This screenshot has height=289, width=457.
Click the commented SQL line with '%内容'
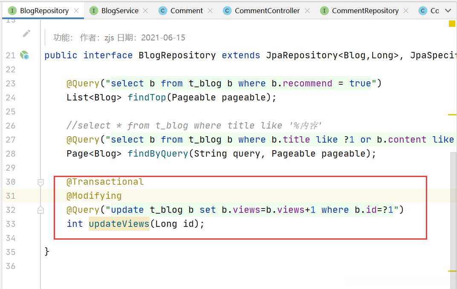194,126
